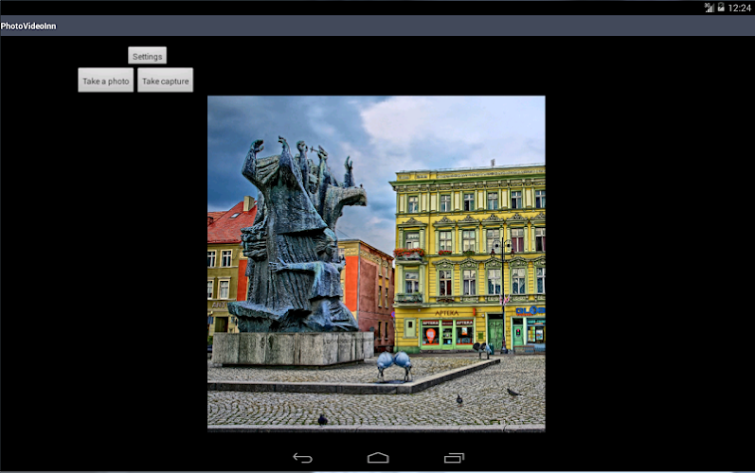Open the Settings button
This screenshot has width=755, height=473.
click(x=147, y=56)
